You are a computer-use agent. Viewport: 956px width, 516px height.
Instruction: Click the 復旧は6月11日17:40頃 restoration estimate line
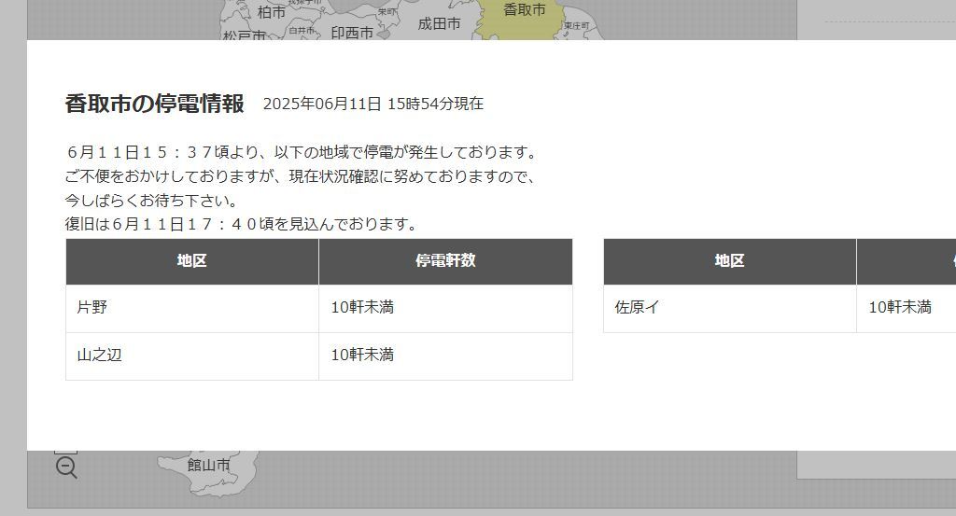click(243, 224)
